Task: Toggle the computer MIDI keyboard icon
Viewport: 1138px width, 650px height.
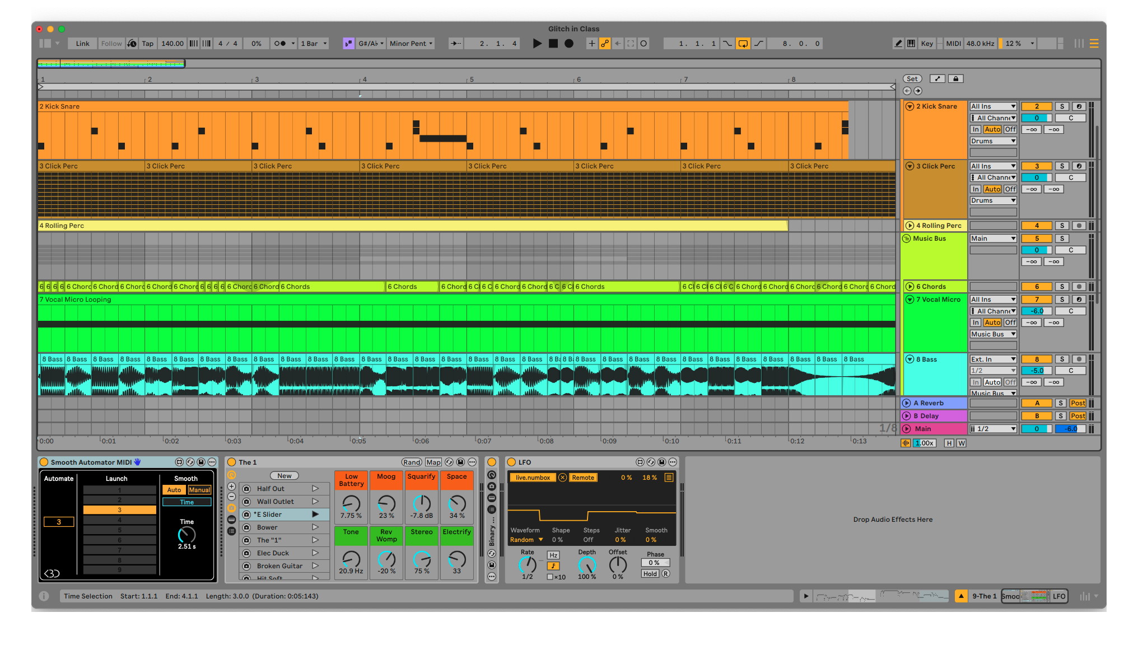Action: click(x=911, y=44)
